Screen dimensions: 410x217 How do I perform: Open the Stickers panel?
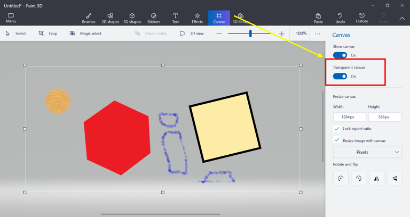coord(154,18)
